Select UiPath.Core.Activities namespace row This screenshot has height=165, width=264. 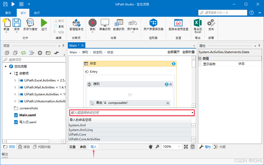coord(130,139)
